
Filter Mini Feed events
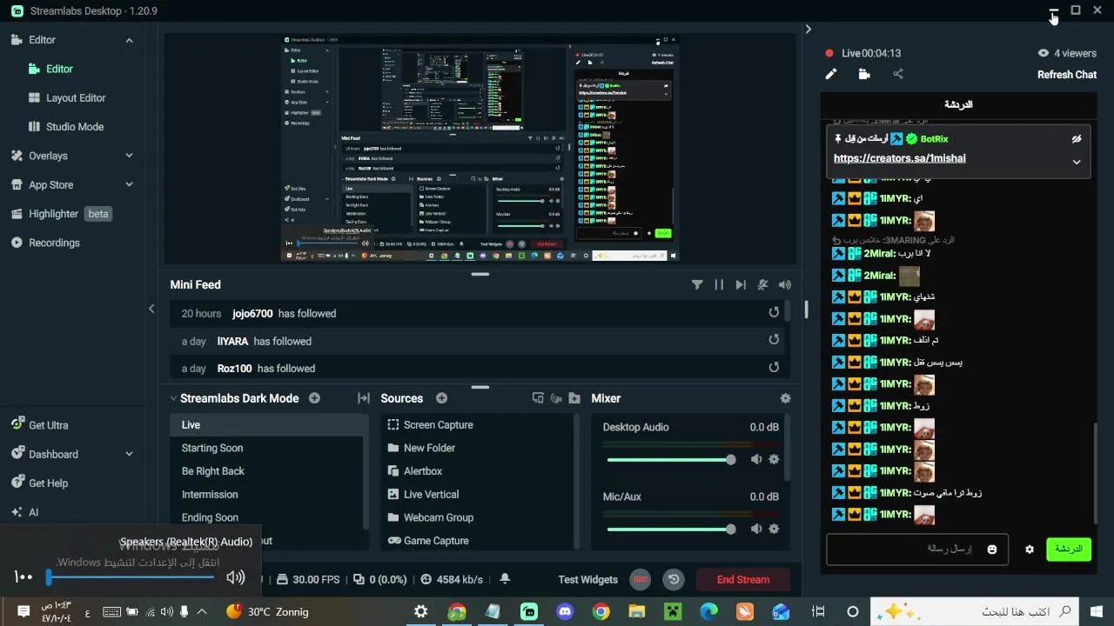[697, 284]
